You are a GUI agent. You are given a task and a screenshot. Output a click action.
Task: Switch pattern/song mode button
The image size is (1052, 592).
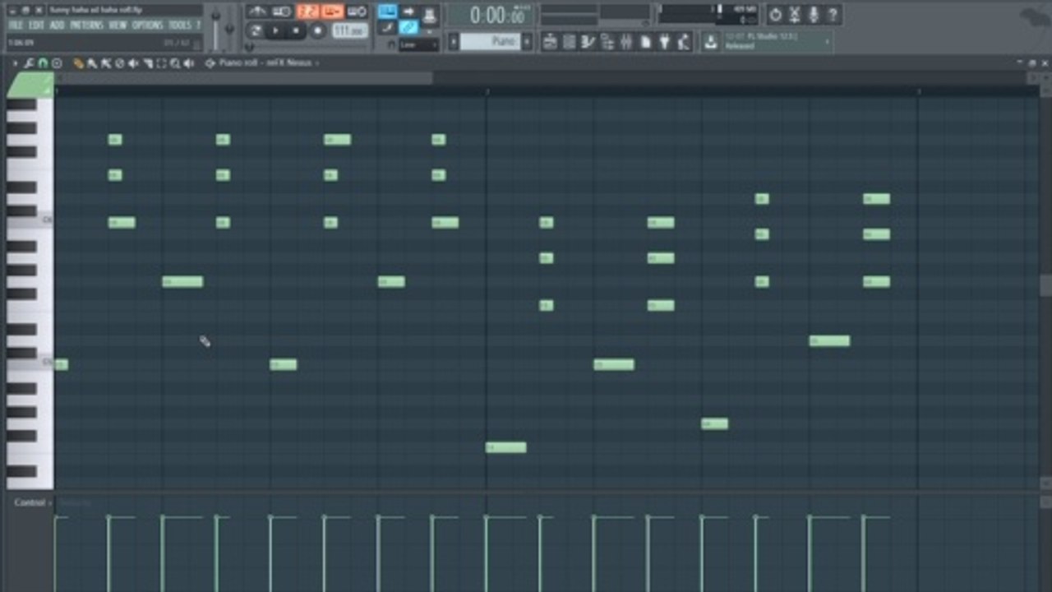coord(256,30)
